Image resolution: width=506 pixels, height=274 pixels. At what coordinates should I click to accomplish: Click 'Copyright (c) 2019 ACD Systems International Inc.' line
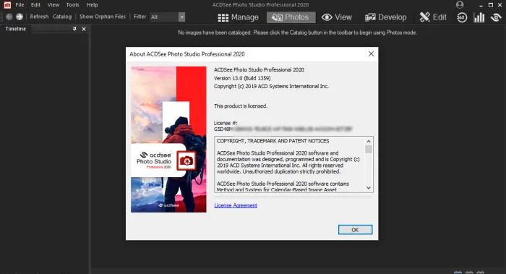271,87
